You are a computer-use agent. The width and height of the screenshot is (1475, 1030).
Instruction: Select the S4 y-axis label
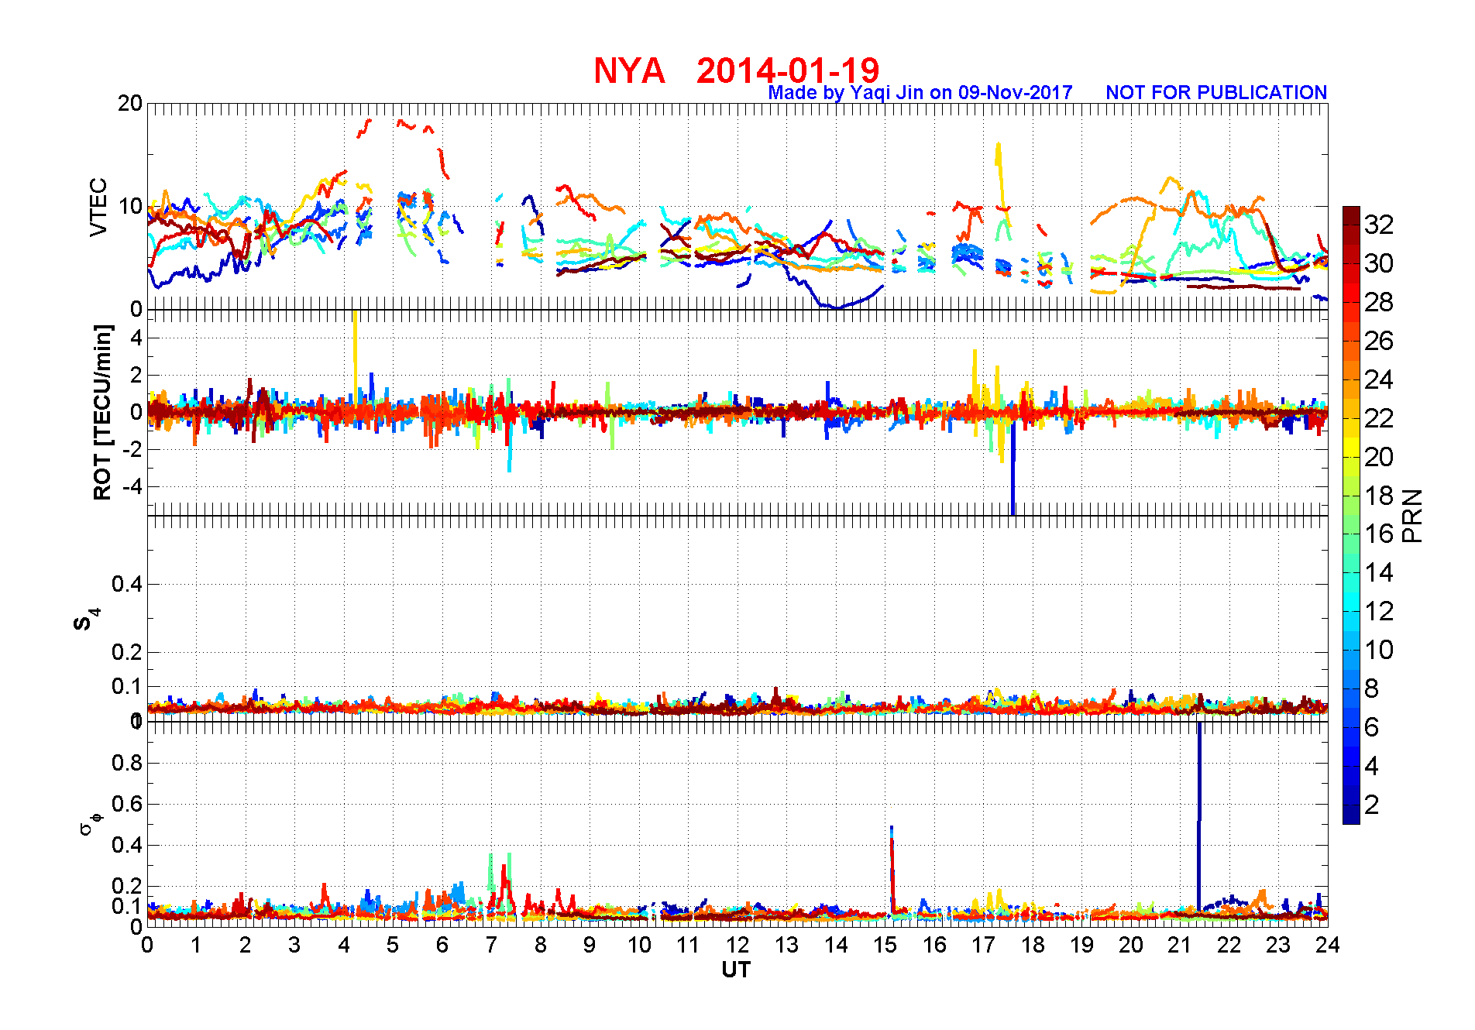[87, 620]
